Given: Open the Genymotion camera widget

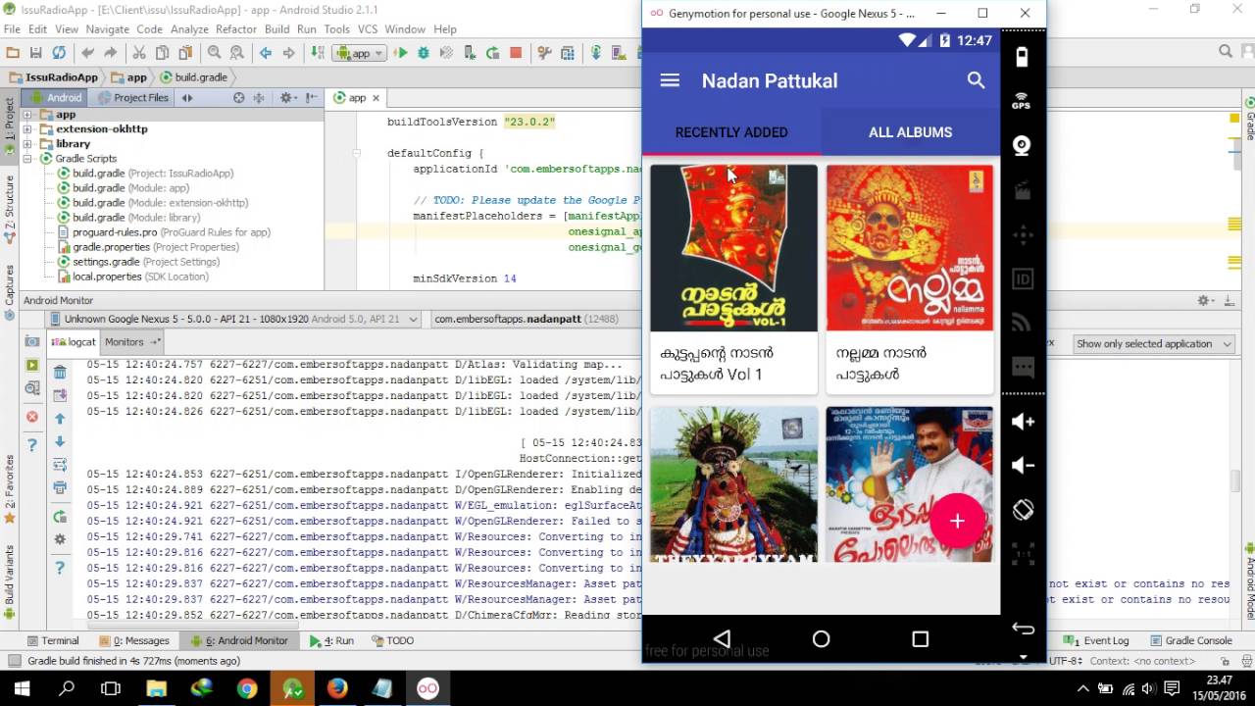Looking at the screenshot, I should coord(1022,146).
